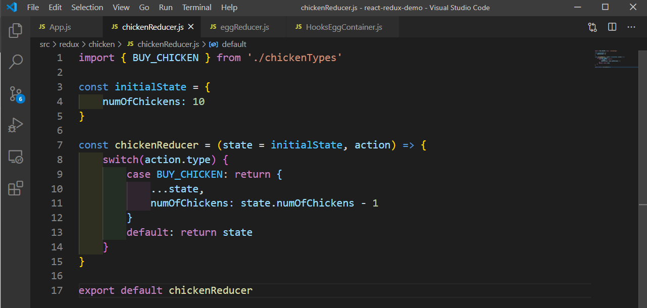This screenshot has height=308, width=647.
Task: Click chickenReducer on line 17
Action: tap(211, 290)
